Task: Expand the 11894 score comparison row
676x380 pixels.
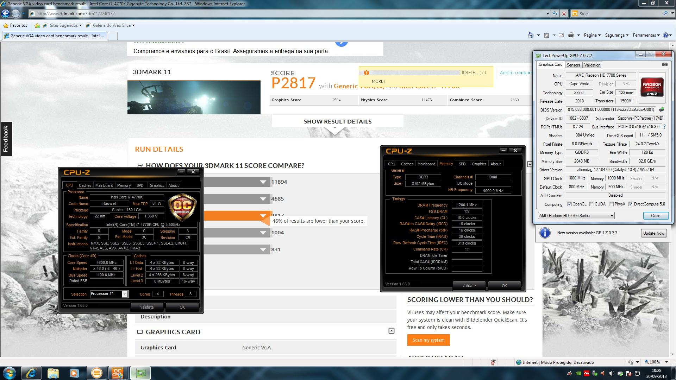Action: pyautogui.click(x=263, y=182)
